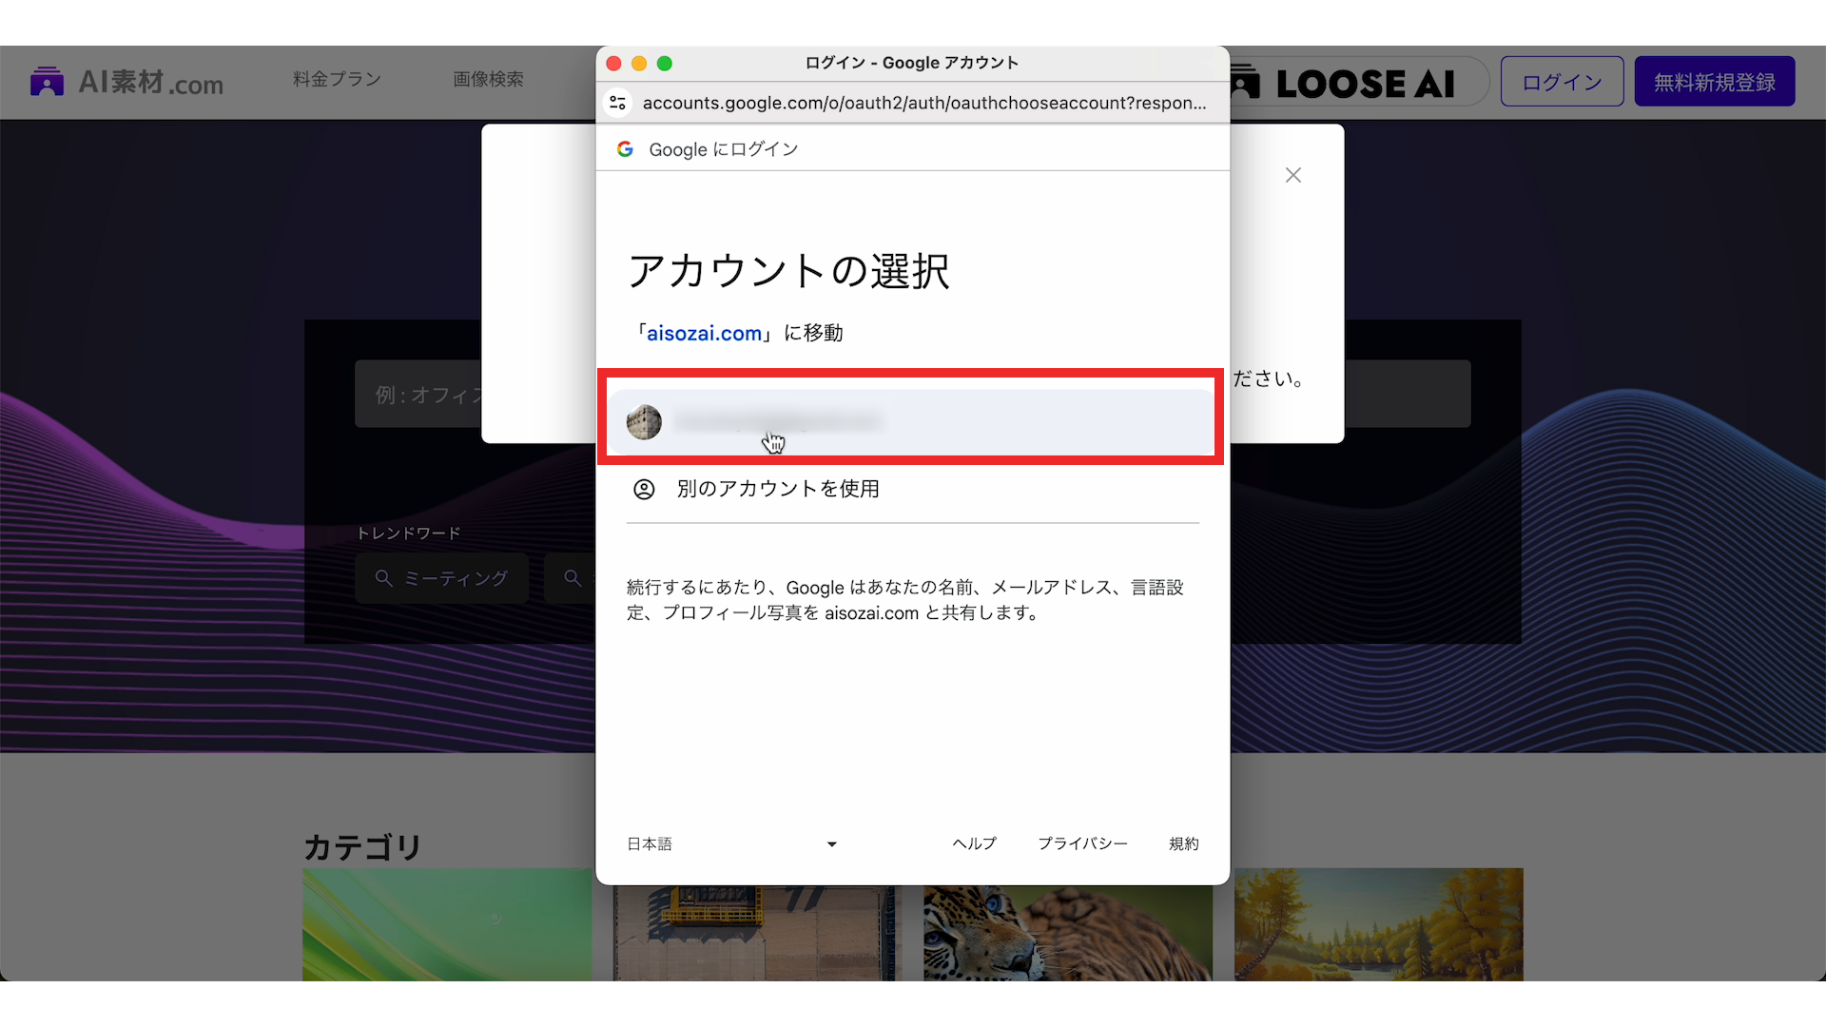Click the ヘルプ footer link
This screenshot has width=1826, height=1027.
pos(974,843)
